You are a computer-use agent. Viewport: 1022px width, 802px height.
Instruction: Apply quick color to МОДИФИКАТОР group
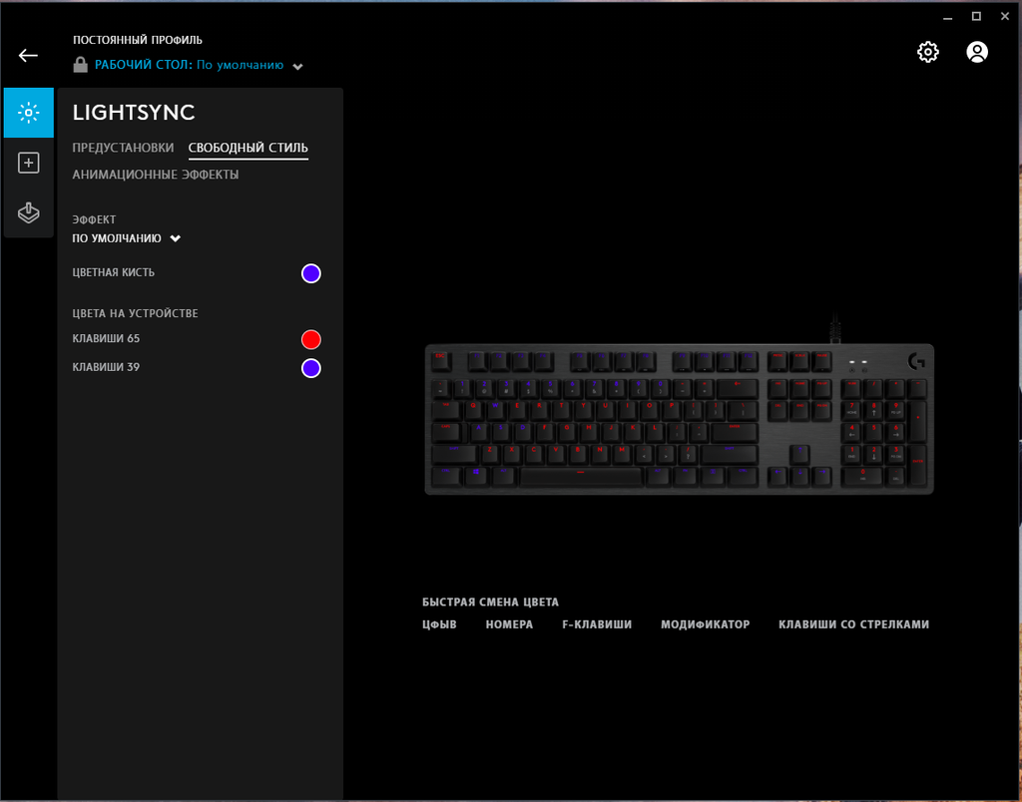(706, 624)
